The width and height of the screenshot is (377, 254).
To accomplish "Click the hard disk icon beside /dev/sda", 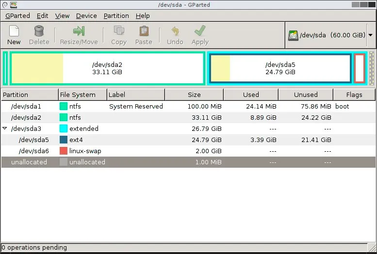I will click(293, 35).
